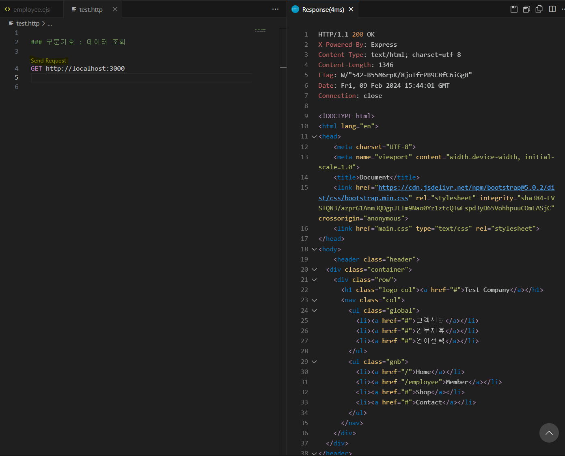Click the closing </nav> tag line
The height and width of the screenshot is (456, 565).
coord(352,423)
